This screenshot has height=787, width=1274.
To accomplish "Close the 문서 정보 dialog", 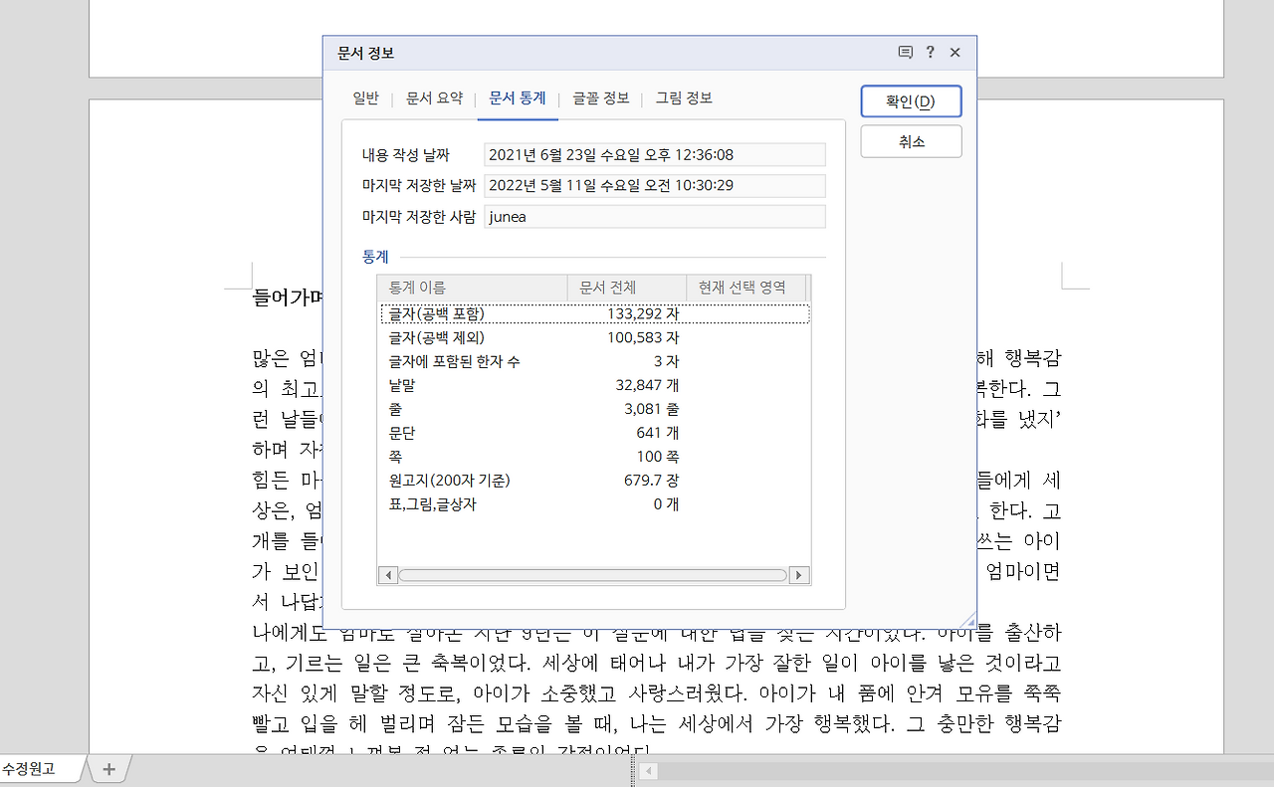I will [955, 53].
